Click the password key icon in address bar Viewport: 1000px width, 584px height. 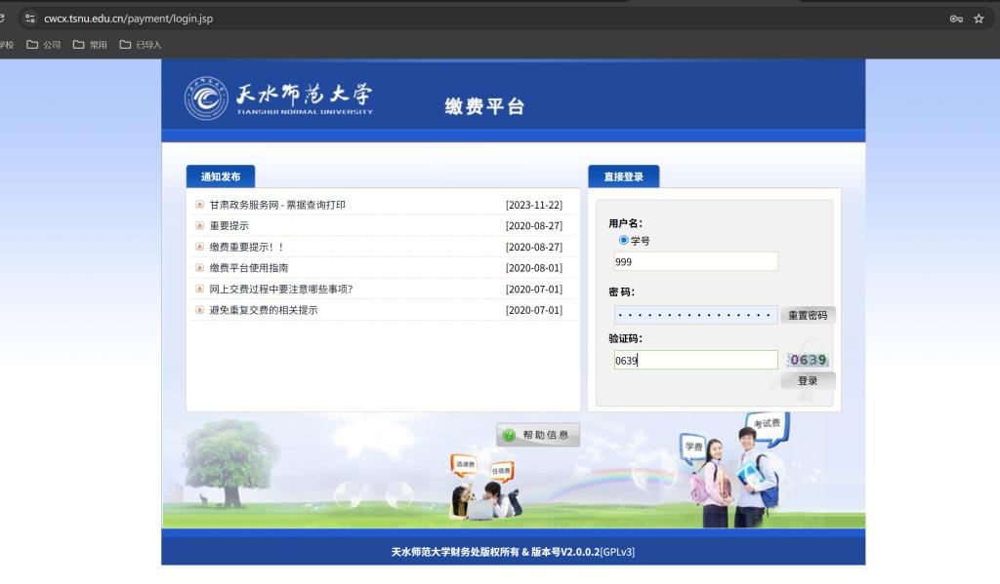(x=956, y=19)
